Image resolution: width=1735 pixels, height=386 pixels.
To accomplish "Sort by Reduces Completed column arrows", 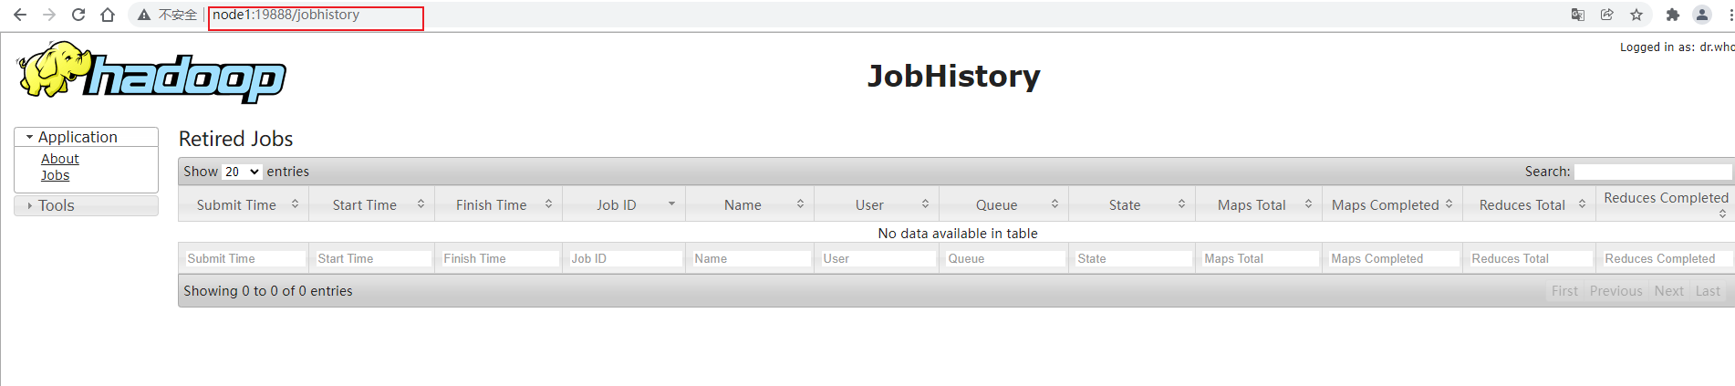I will tap(1722, 214).
